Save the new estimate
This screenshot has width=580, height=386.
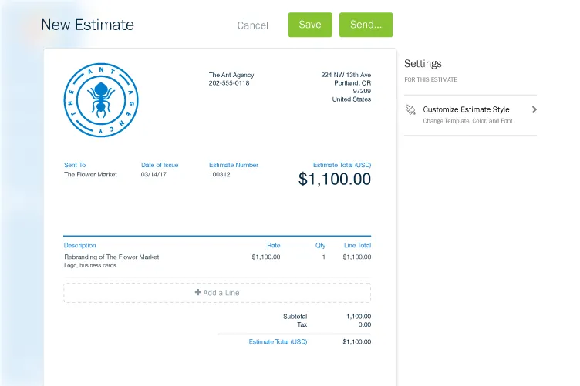click(x=310, y=25)
